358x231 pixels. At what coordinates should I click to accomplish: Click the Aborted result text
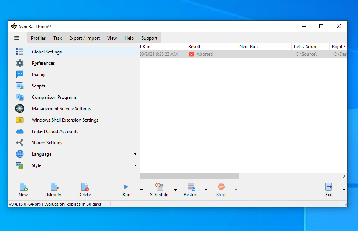click(205, 54)
